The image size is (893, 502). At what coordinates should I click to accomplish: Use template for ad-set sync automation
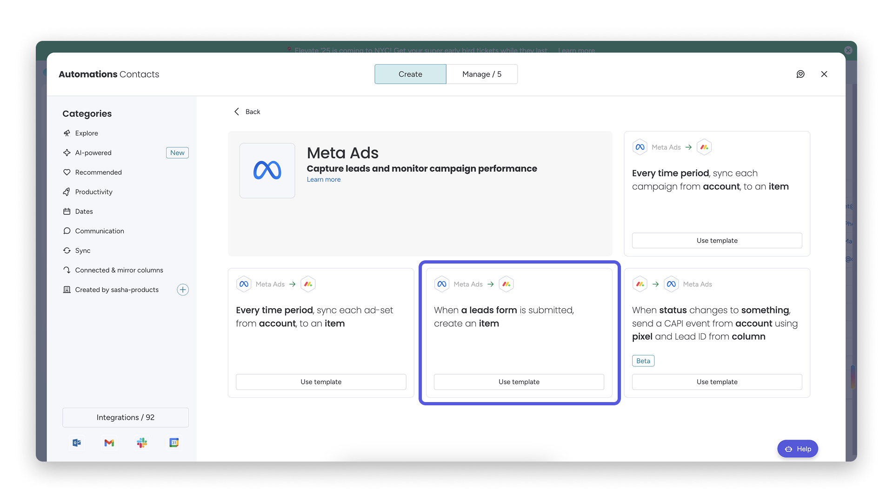(321, 382)
